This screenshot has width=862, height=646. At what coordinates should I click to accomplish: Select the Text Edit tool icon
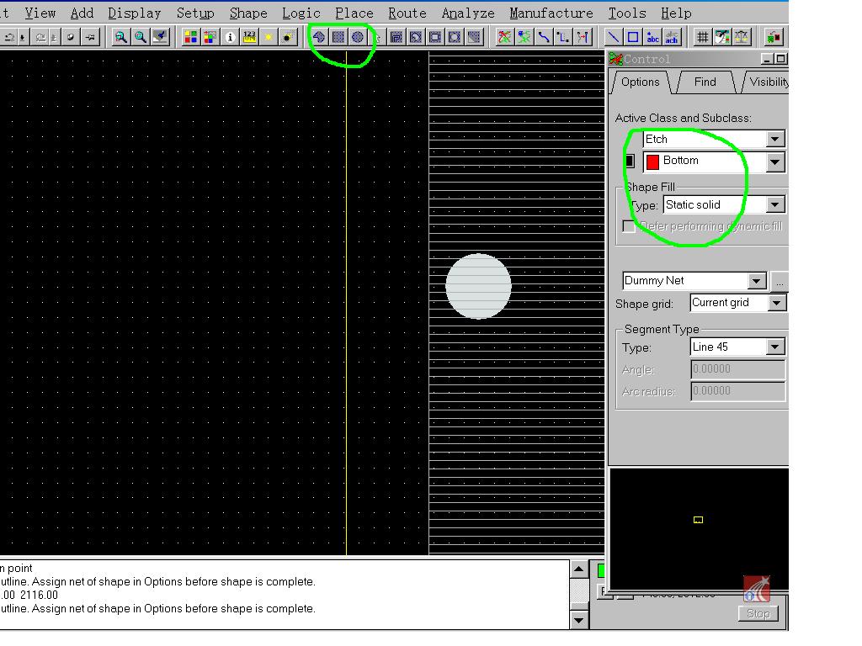671,37
